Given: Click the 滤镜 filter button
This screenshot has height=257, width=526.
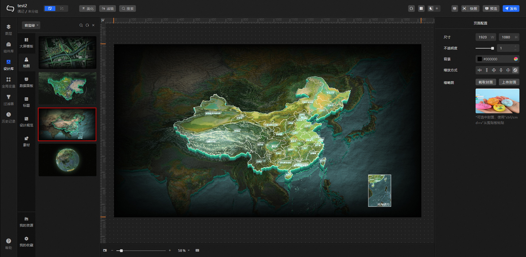Looking at the screenshot, I should click(x=107, y=9).
